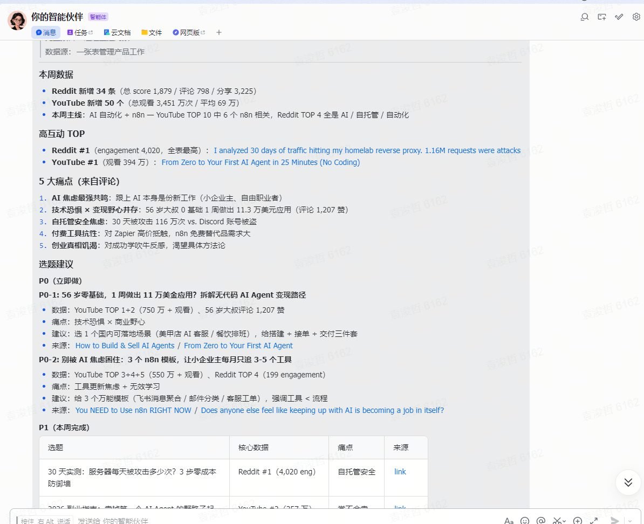Open chat settings gear icon
The height and width of the screenshot is (524, 644).
[x=636, y=17]
